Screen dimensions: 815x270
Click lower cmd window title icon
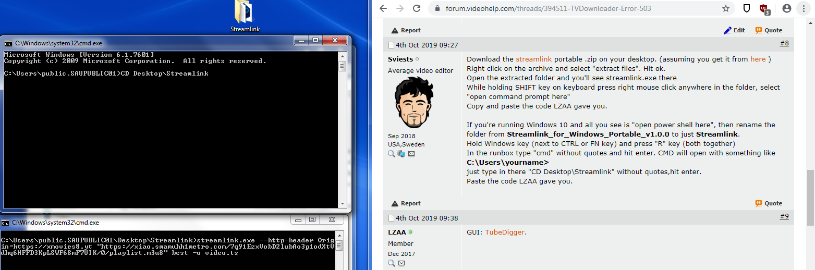6,223
